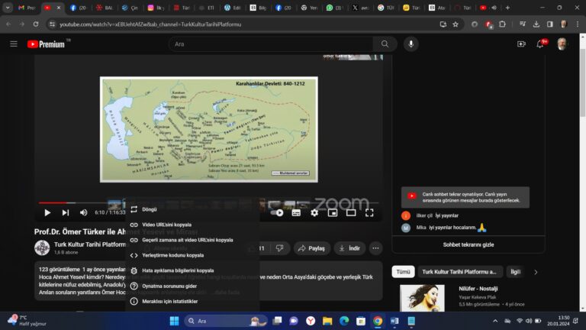Click the YouTube search field
This screenshot has height=330, width=586.
[x=271, y=44]
